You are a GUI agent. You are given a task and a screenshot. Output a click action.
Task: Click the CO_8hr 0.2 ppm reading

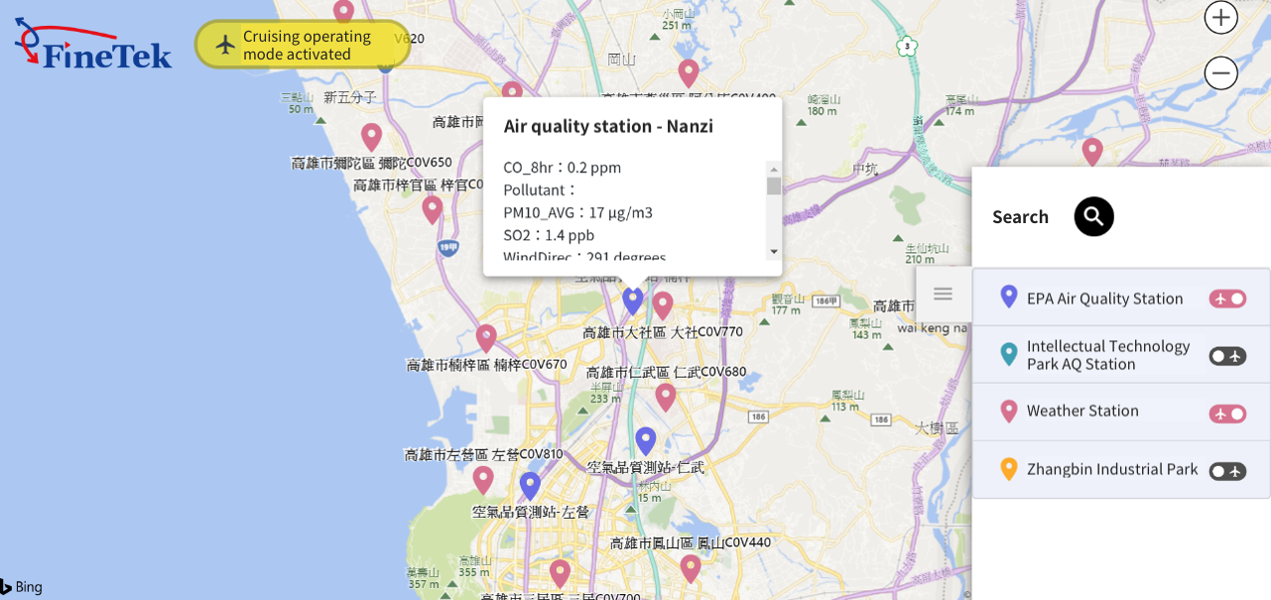pos(562,167)
